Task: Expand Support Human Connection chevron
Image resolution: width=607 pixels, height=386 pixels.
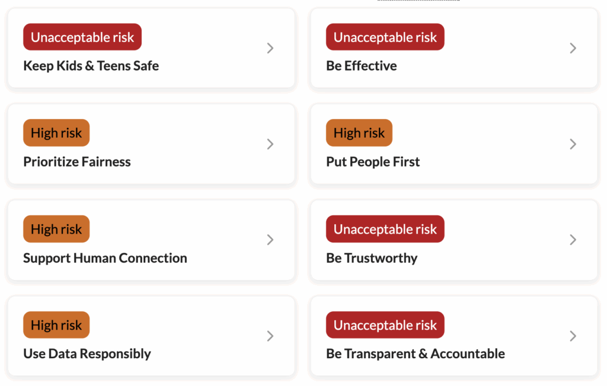Action: coord(270,240)
